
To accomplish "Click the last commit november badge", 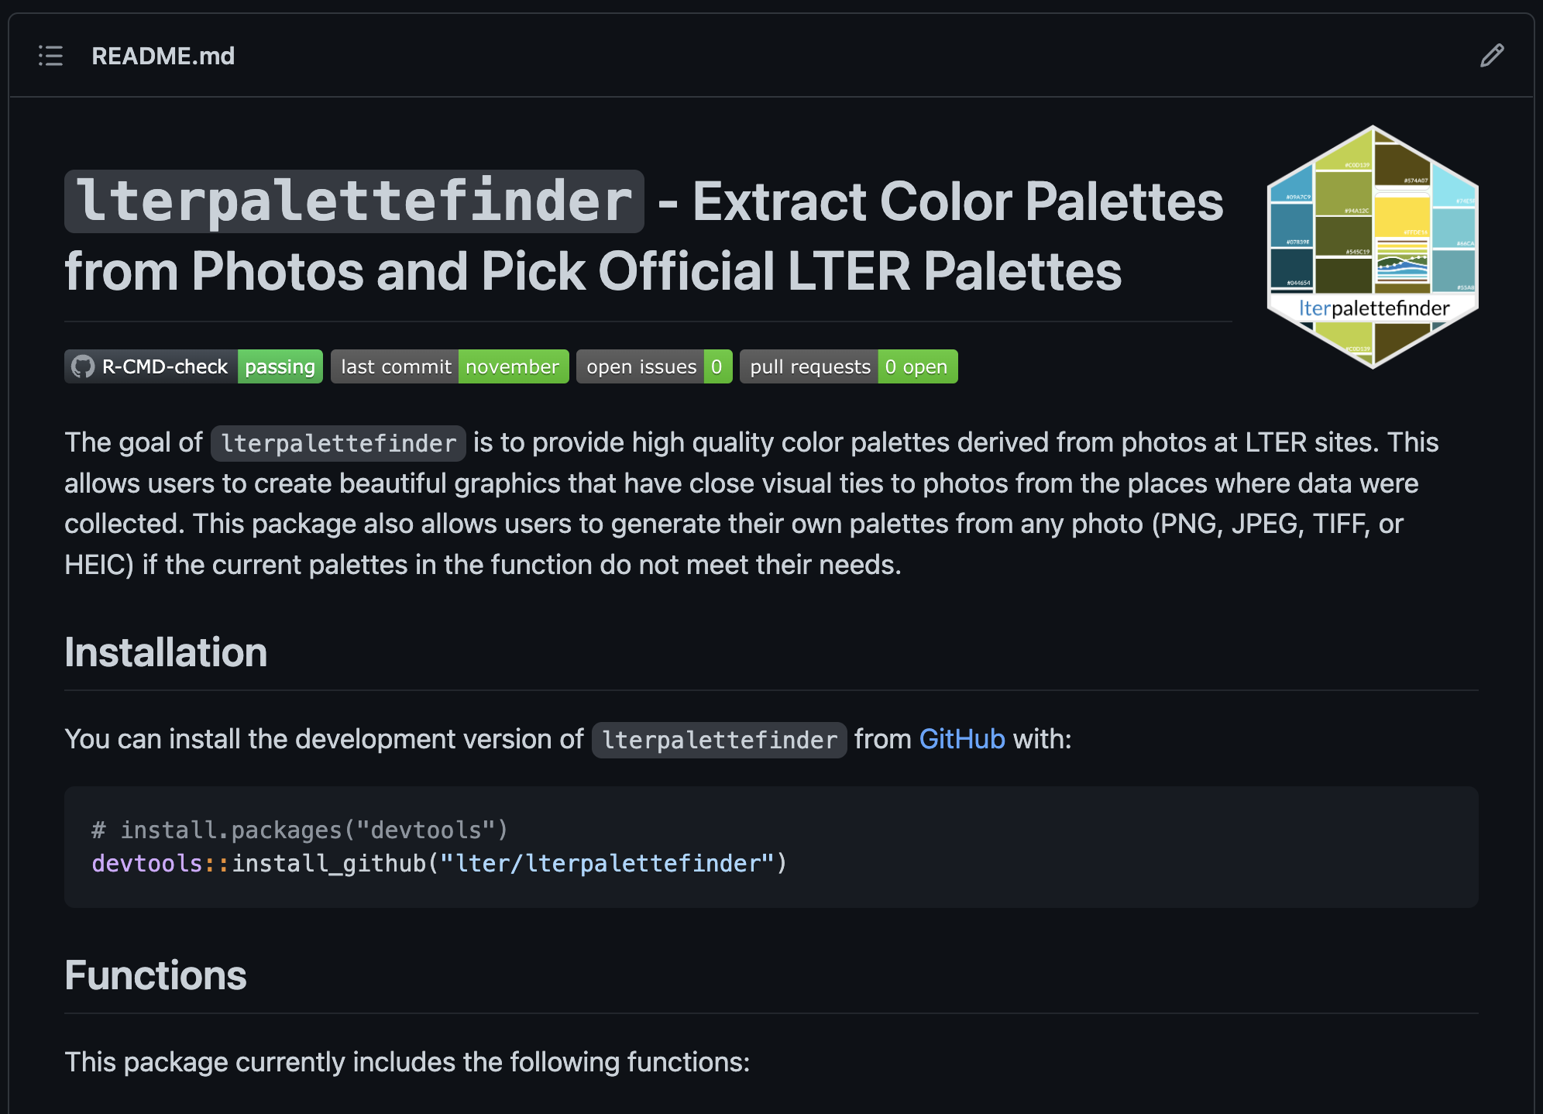I will click(450, 366).
